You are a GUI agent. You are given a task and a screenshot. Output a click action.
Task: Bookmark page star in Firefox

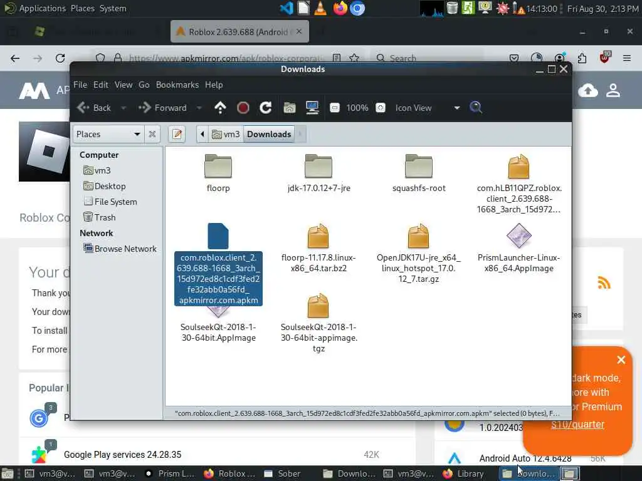355,58
